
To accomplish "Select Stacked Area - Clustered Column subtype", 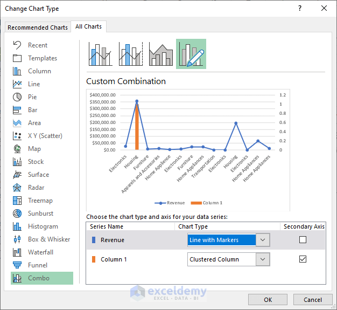I will pos(161,54).
